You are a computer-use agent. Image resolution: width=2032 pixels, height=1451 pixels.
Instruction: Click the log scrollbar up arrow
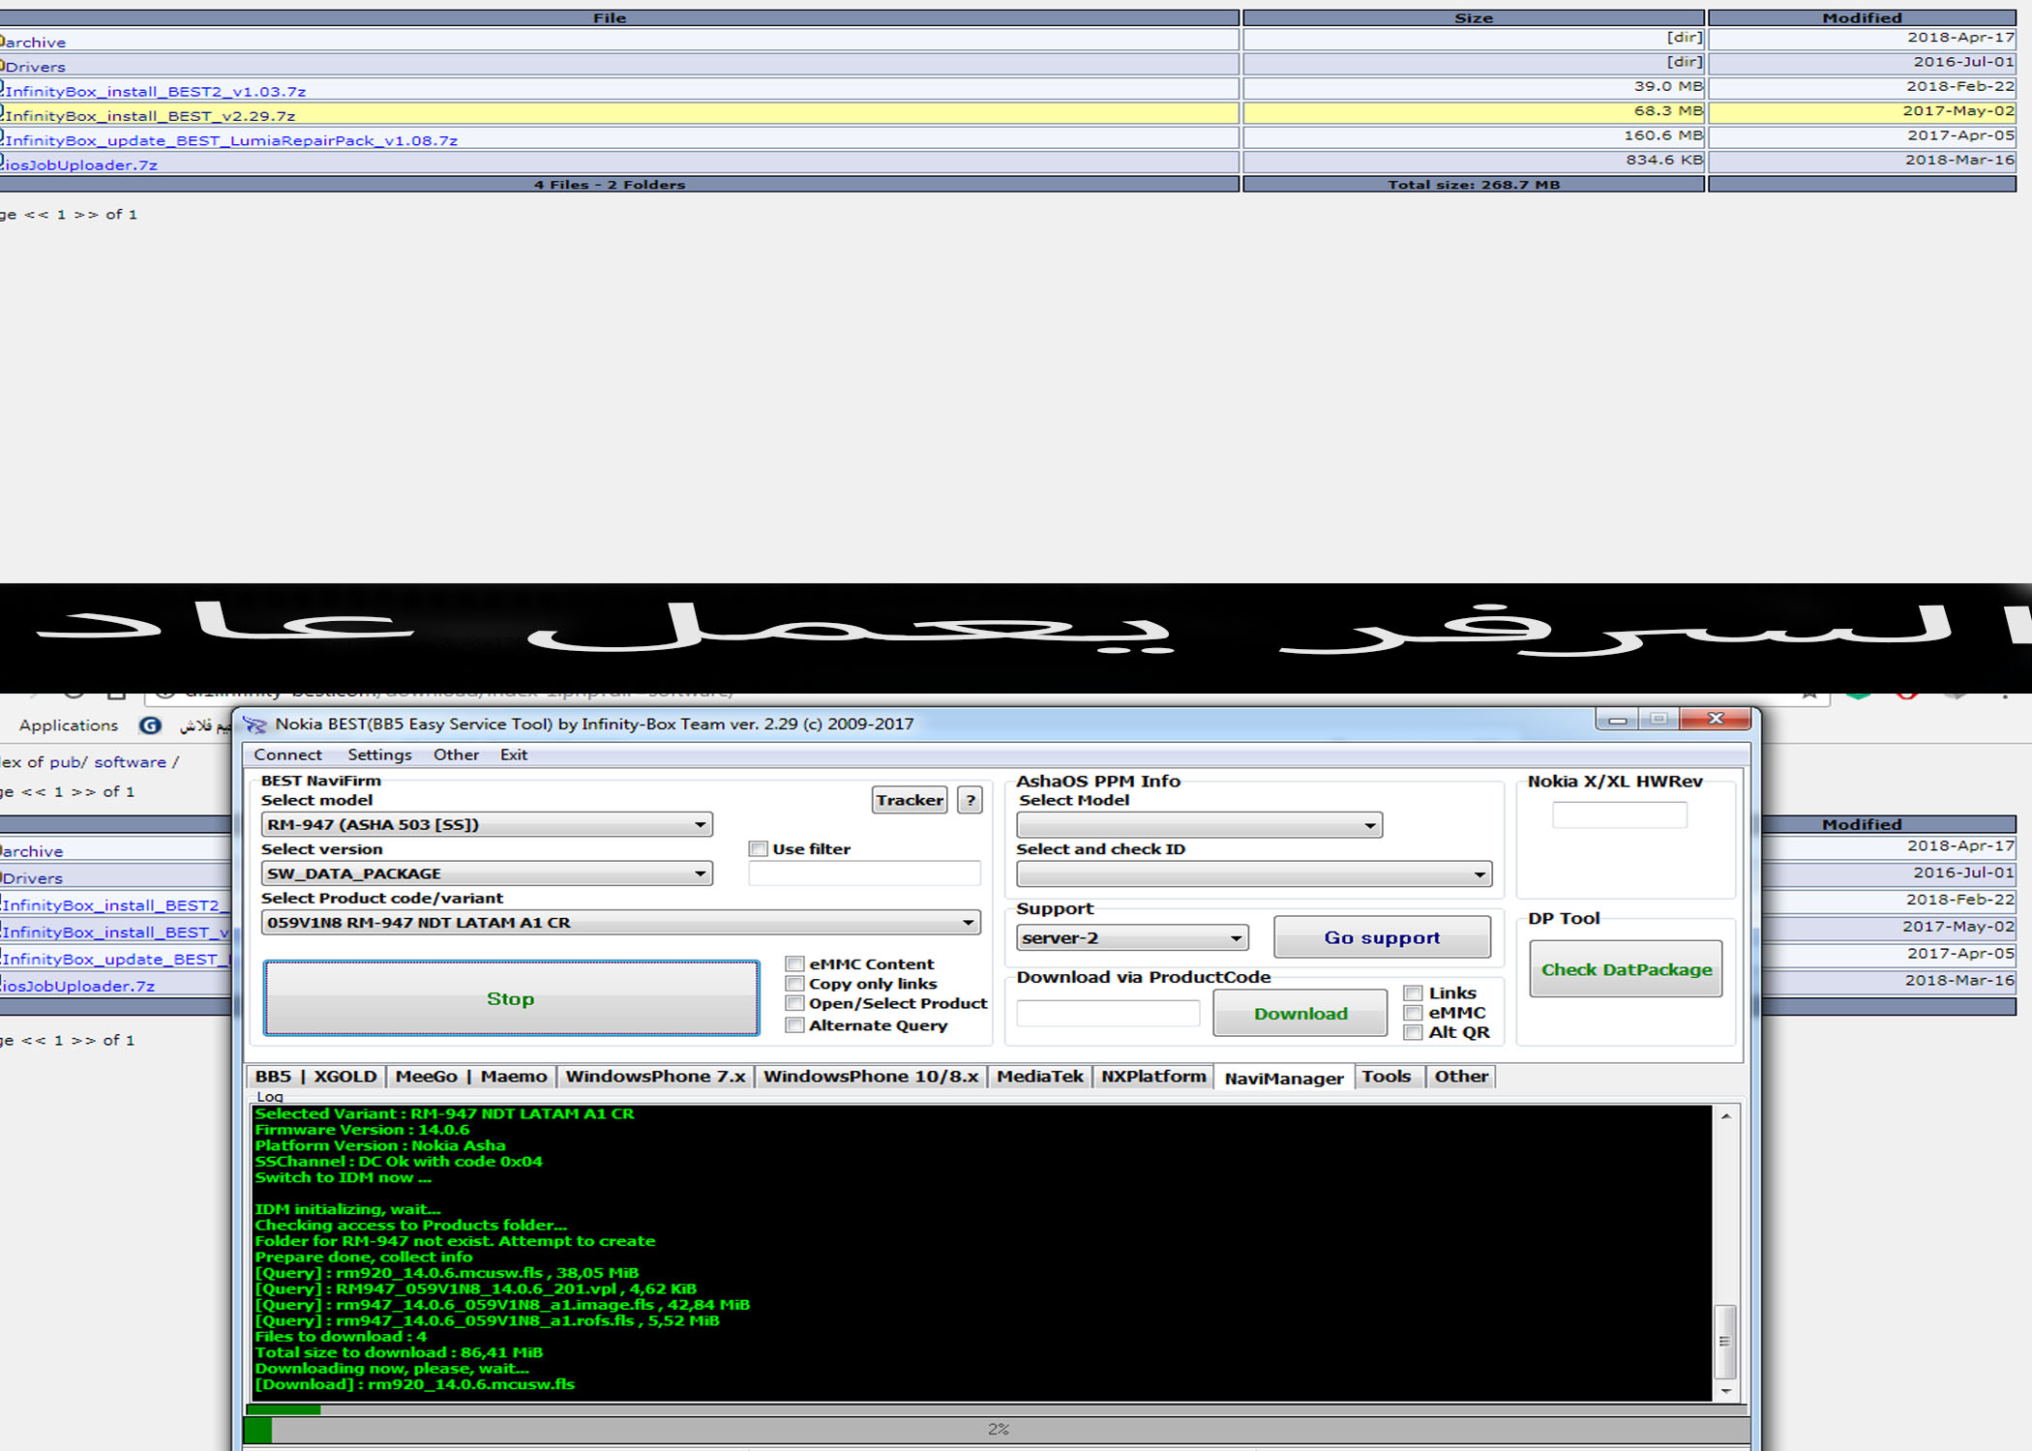click(x=1726, y=1116)
